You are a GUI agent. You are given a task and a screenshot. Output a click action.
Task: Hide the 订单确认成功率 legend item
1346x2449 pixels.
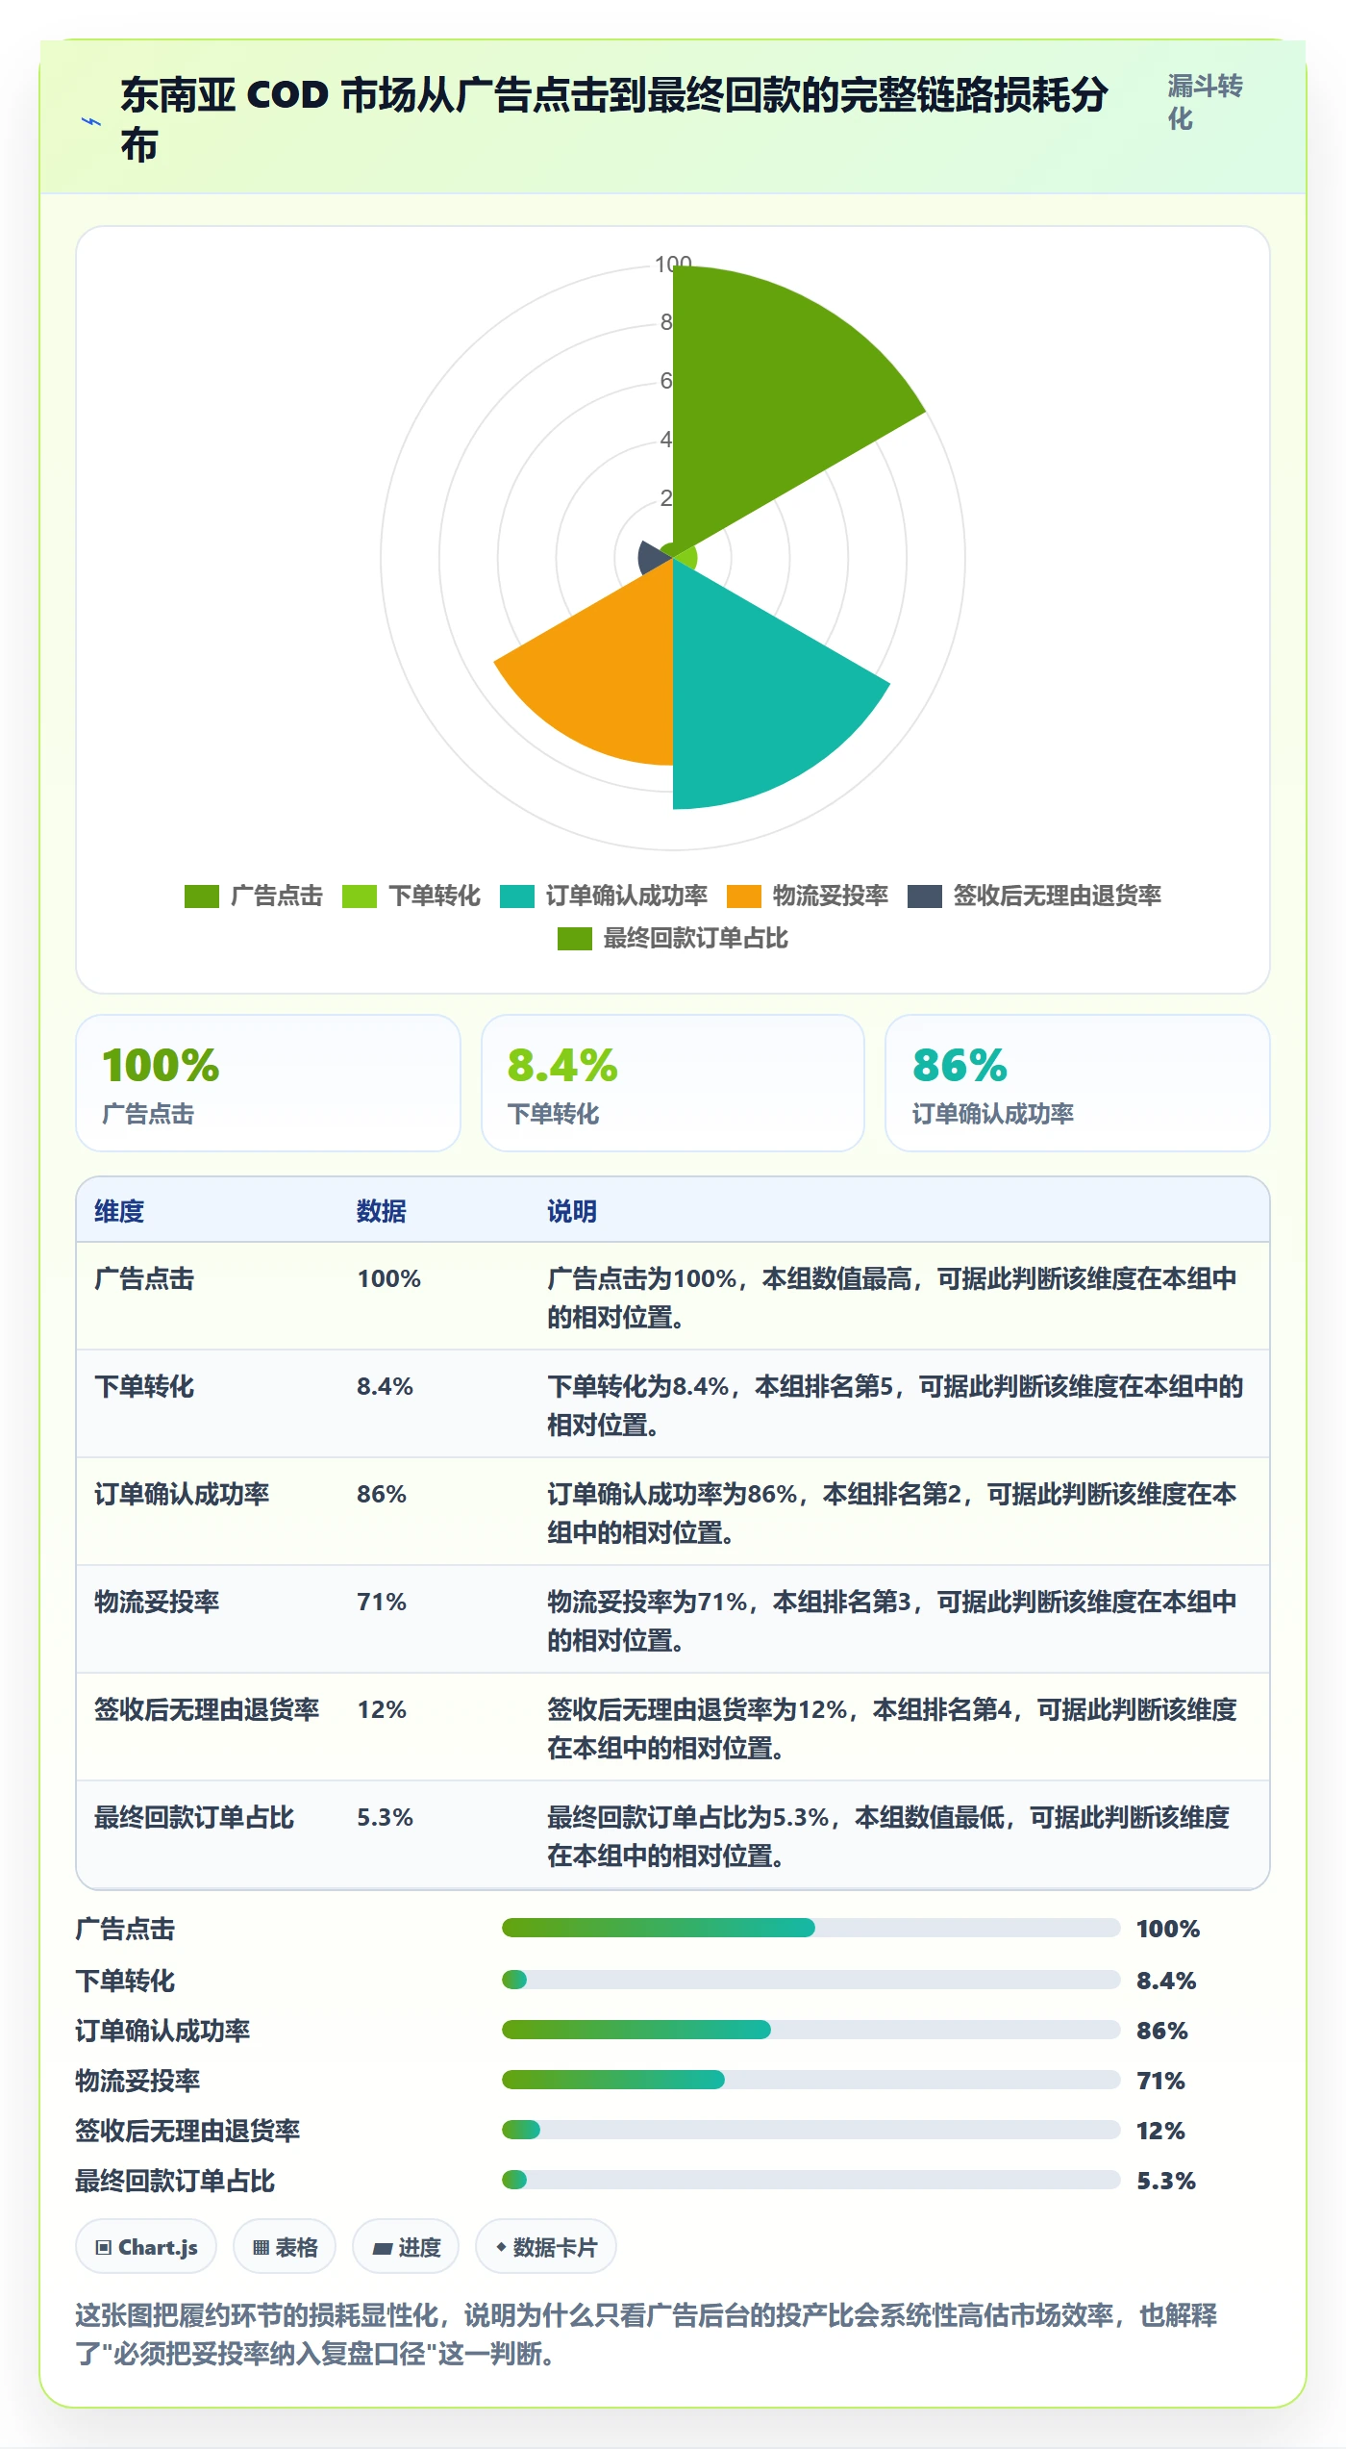(x=604, y=896)
